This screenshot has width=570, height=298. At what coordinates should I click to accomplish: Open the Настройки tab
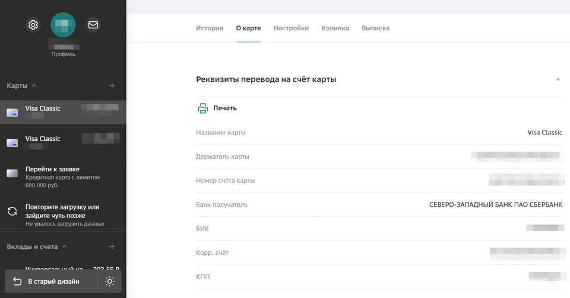pyautogui.click(x=291, y=28)
